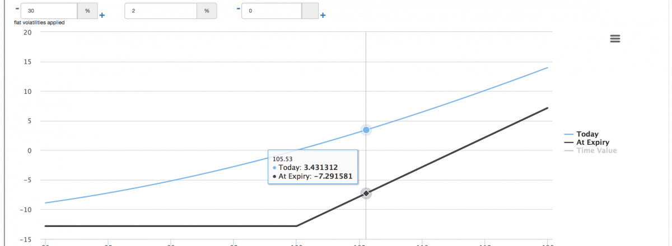
Task: Click the dark line symbol in legend
Action: point(569,143)
